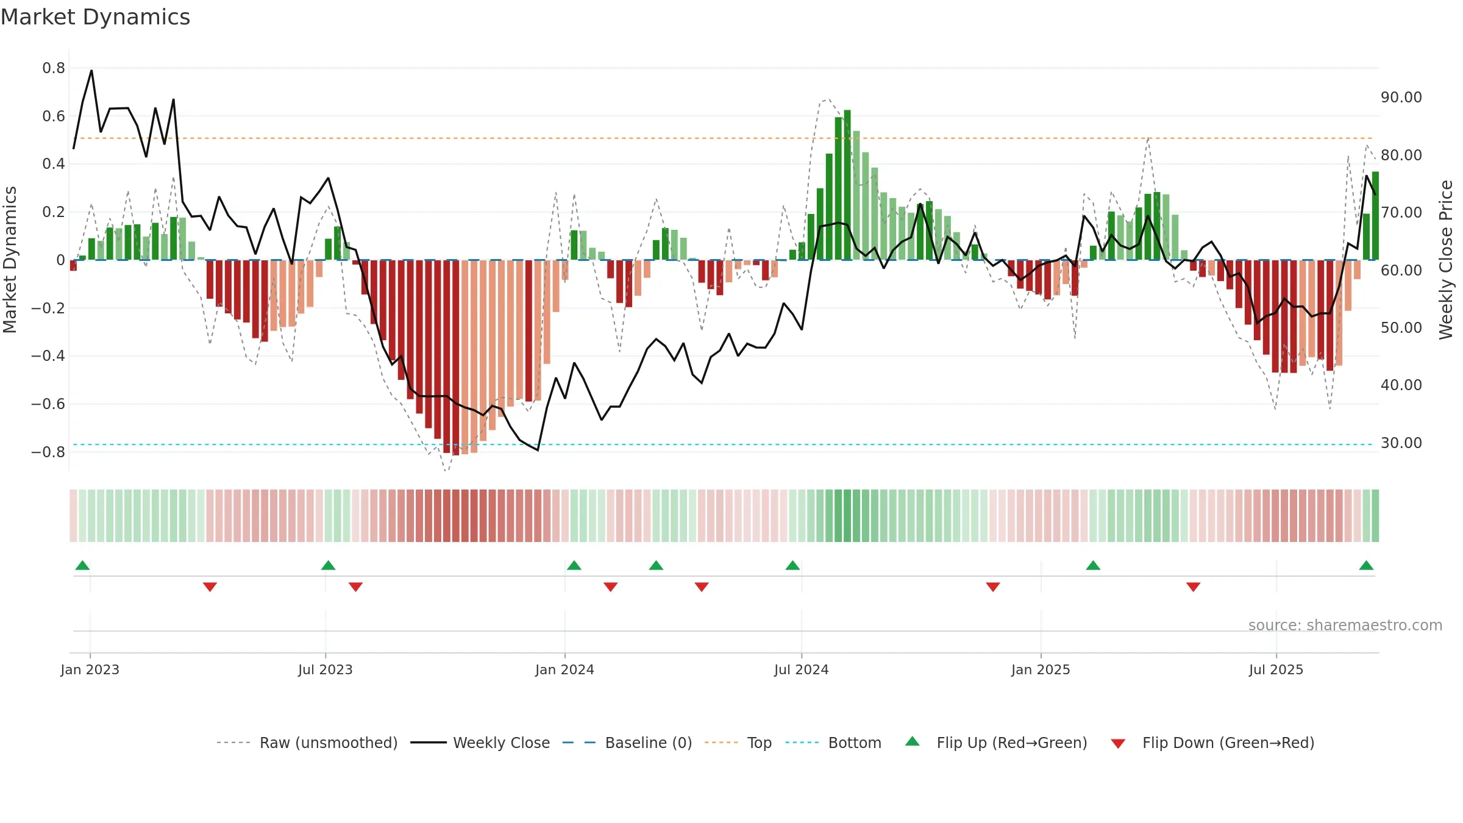Toggle the Raw (unsmoothed) legend entry
This screenshot has width=1463, height=823.
coord(307,743)
